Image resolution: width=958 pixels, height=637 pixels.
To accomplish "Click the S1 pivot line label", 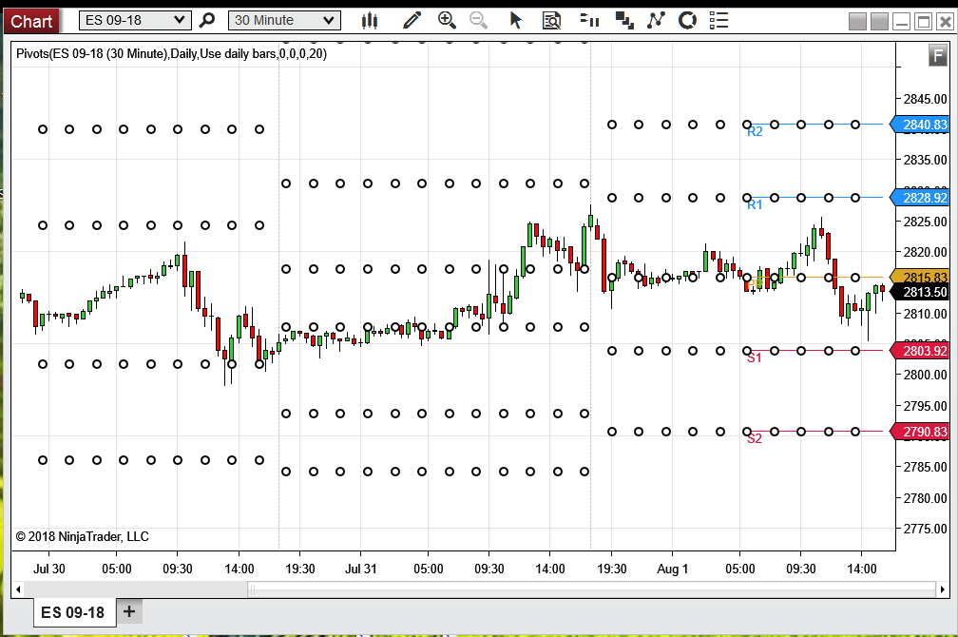I will (755, 358).
